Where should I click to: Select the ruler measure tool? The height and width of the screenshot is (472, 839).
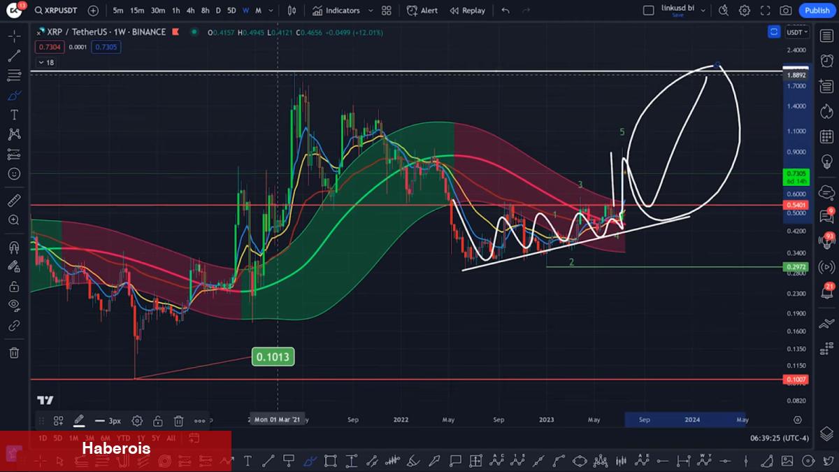click(x=14, y=201)
